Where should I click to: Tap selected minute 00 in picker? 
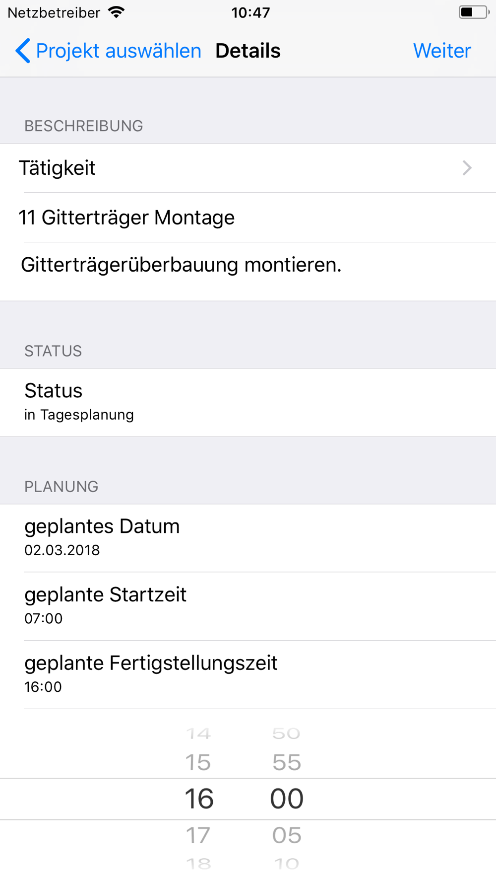[x=287, y=799]
